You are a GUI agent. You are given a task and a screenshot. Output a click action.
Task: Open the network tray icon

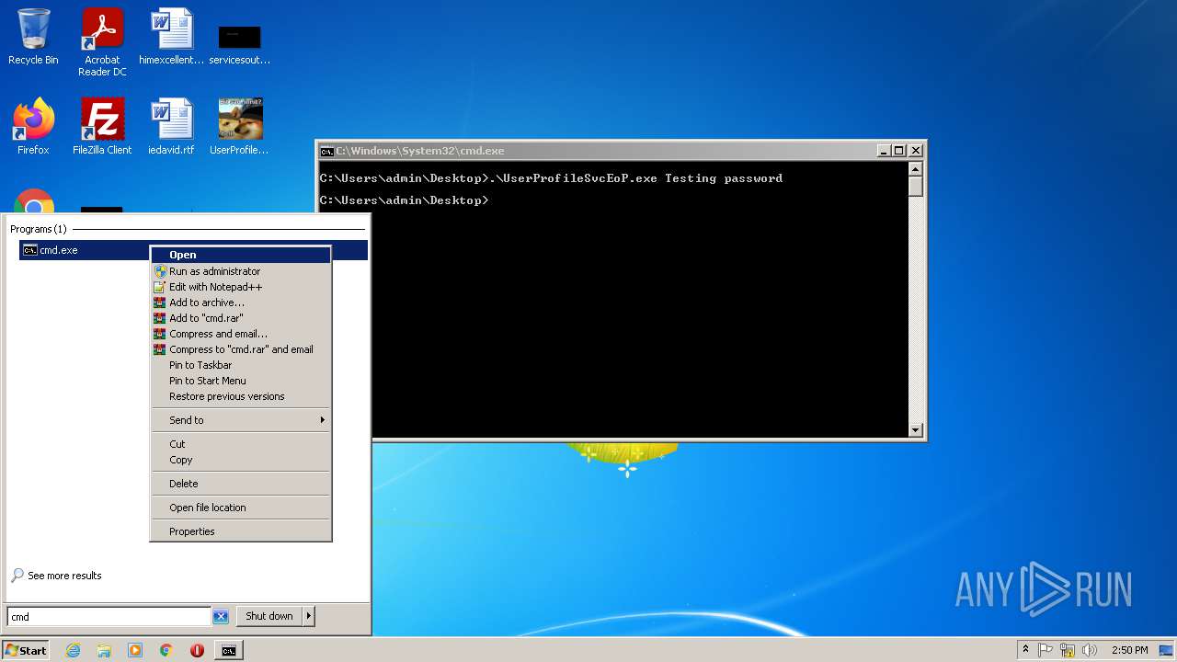tap(1068, 650)
